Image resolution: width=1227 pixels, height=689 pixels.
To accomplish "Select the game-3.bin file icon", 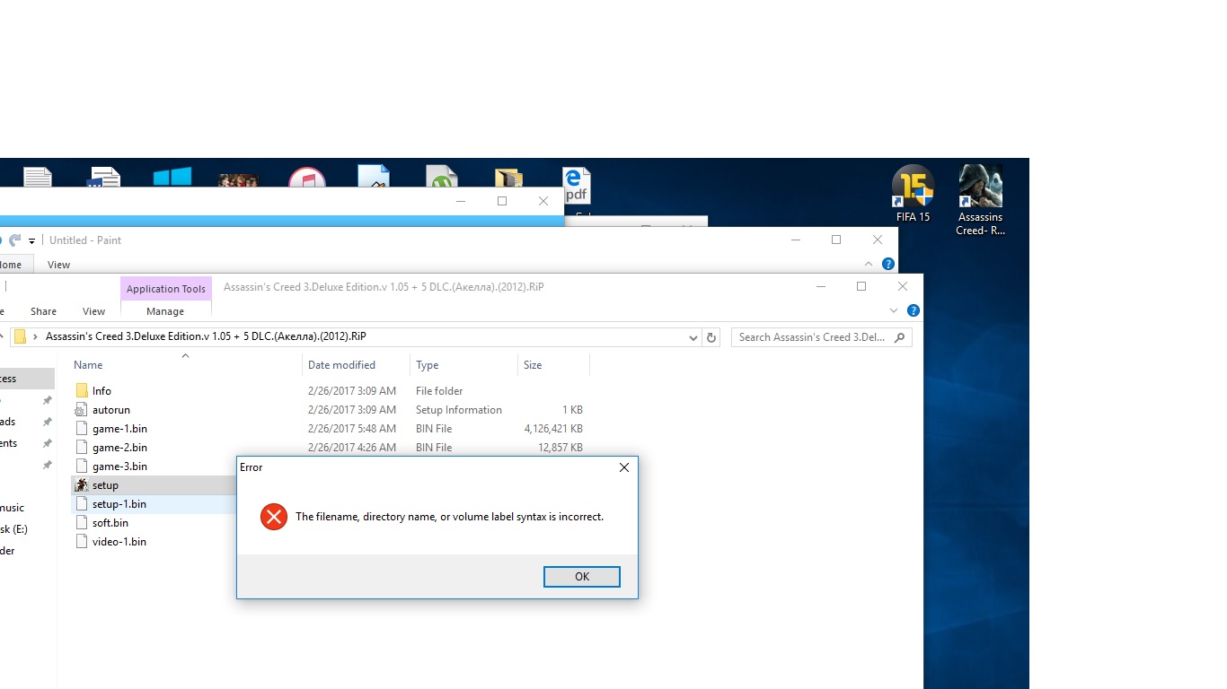I will click(x=82, y=467).
